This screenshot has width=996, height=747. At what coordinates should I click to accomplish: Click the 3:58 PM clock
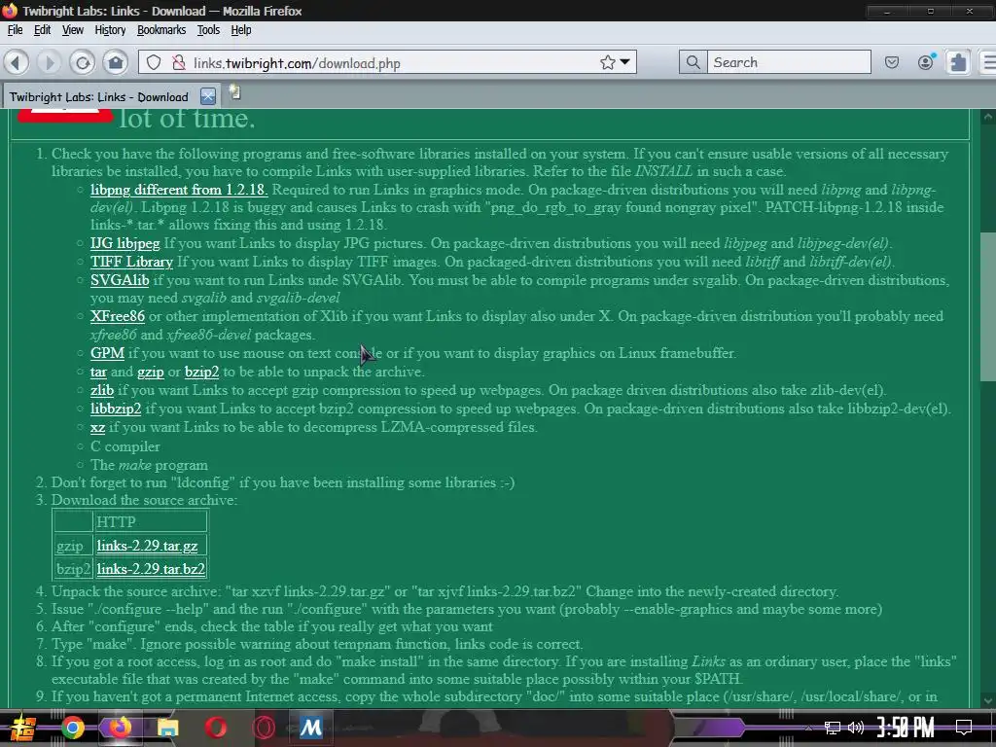(x=906, y=728)
